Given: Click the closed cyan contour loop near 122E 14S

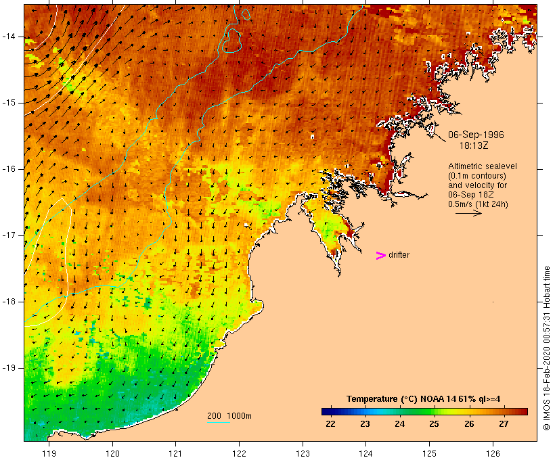Looking at the screenshot, I should pyautogui.click(x=232, y=41).
